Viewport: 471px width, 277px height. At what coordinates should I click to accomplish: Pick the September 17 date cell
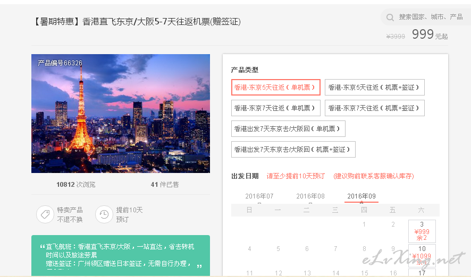(x=422, y=273)
